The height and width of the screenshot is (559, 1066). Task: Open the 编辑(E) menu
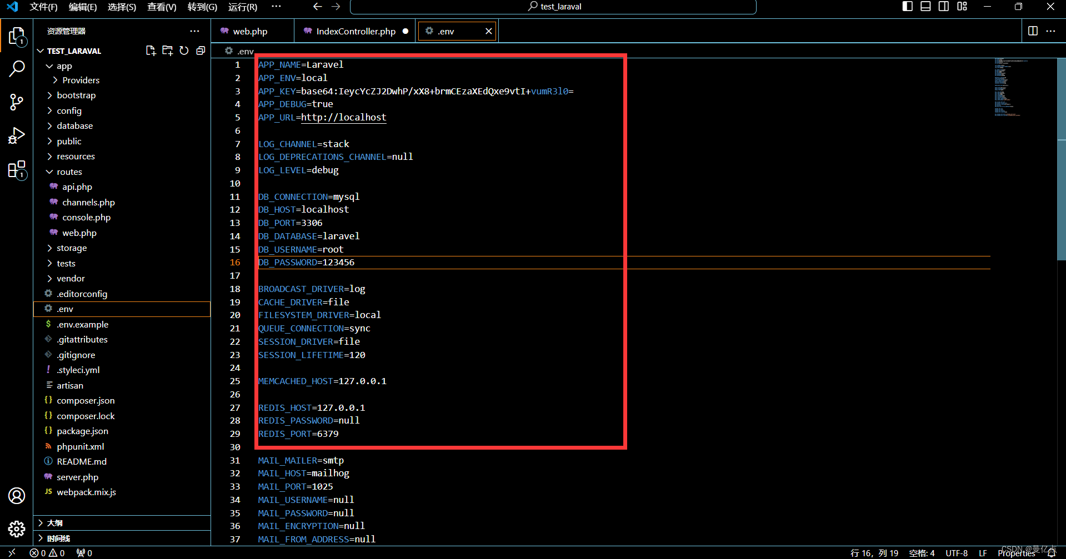[x=83, y=7]
